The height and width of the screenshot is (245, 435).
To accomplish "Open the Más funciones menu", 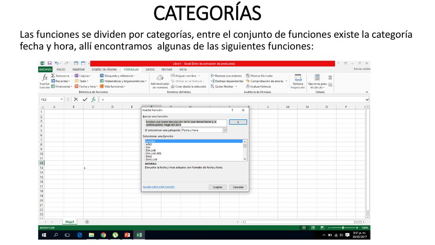I will 113,86.
